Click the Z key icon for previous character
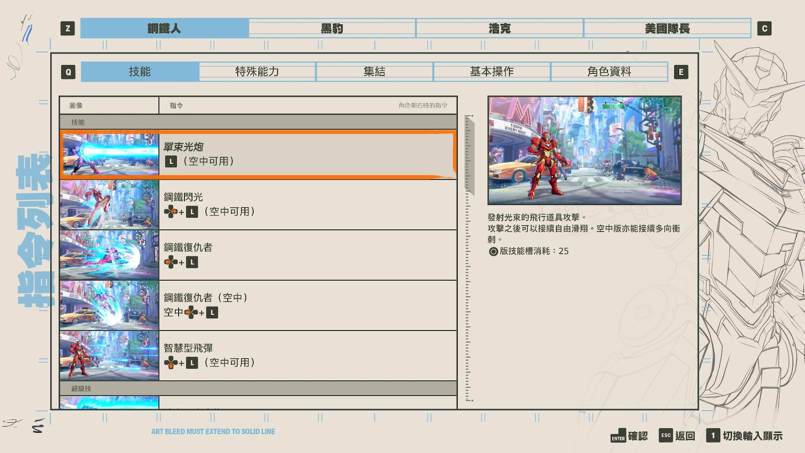 68,29
